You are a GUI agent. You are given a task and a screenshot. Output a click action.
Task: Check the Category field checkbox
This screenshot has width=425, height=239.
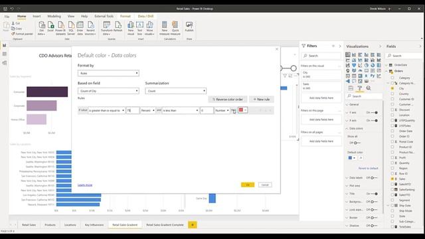click(x=392, y=78)
